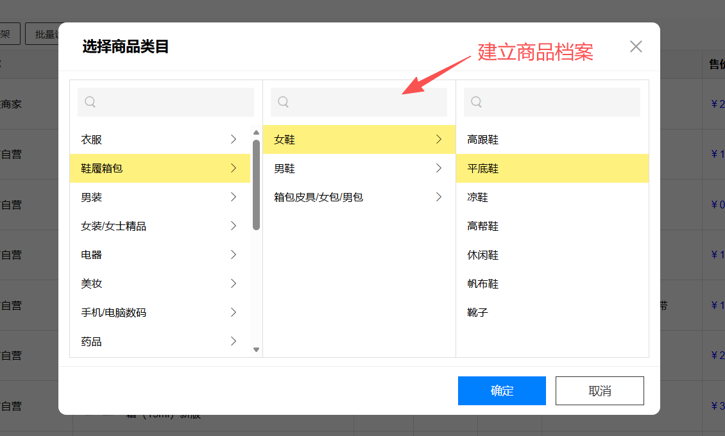This screenshot has width=725, height=436.
Task: Expand the 衣服 category chevron
Action: [234, 139]
